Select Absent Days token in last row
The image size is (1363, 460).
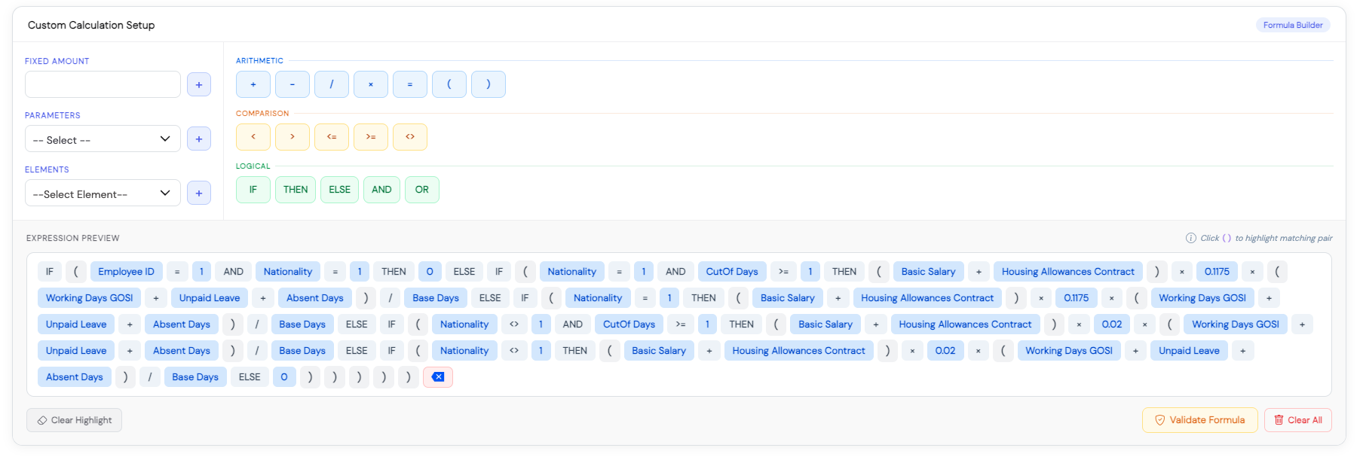coord(75,377)
